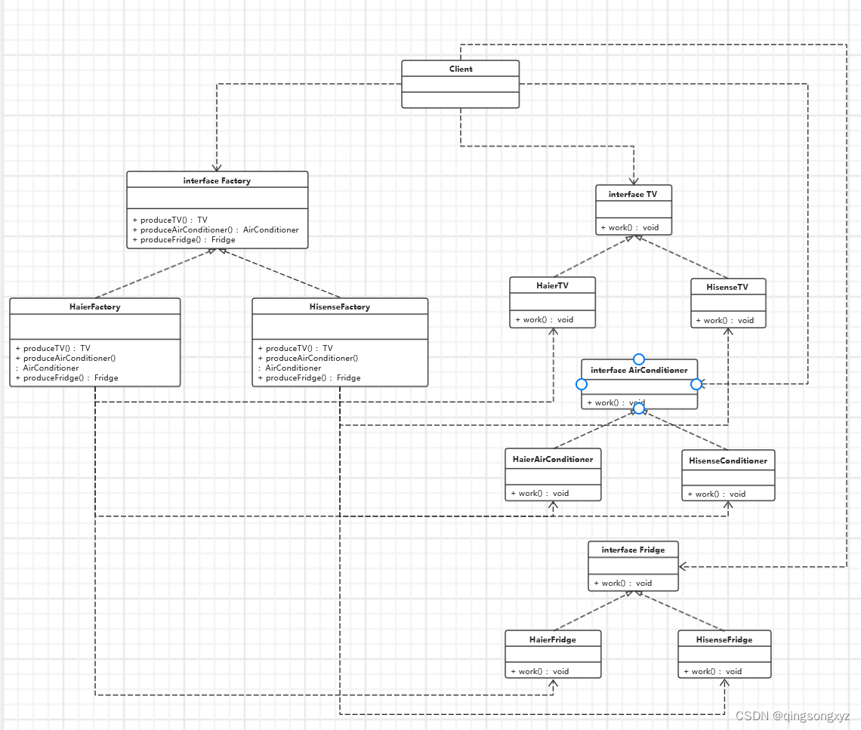The width and height of the screenshot is (861, 730).
Task: Click the interface Fridge class header
Action: pos(633,550)
